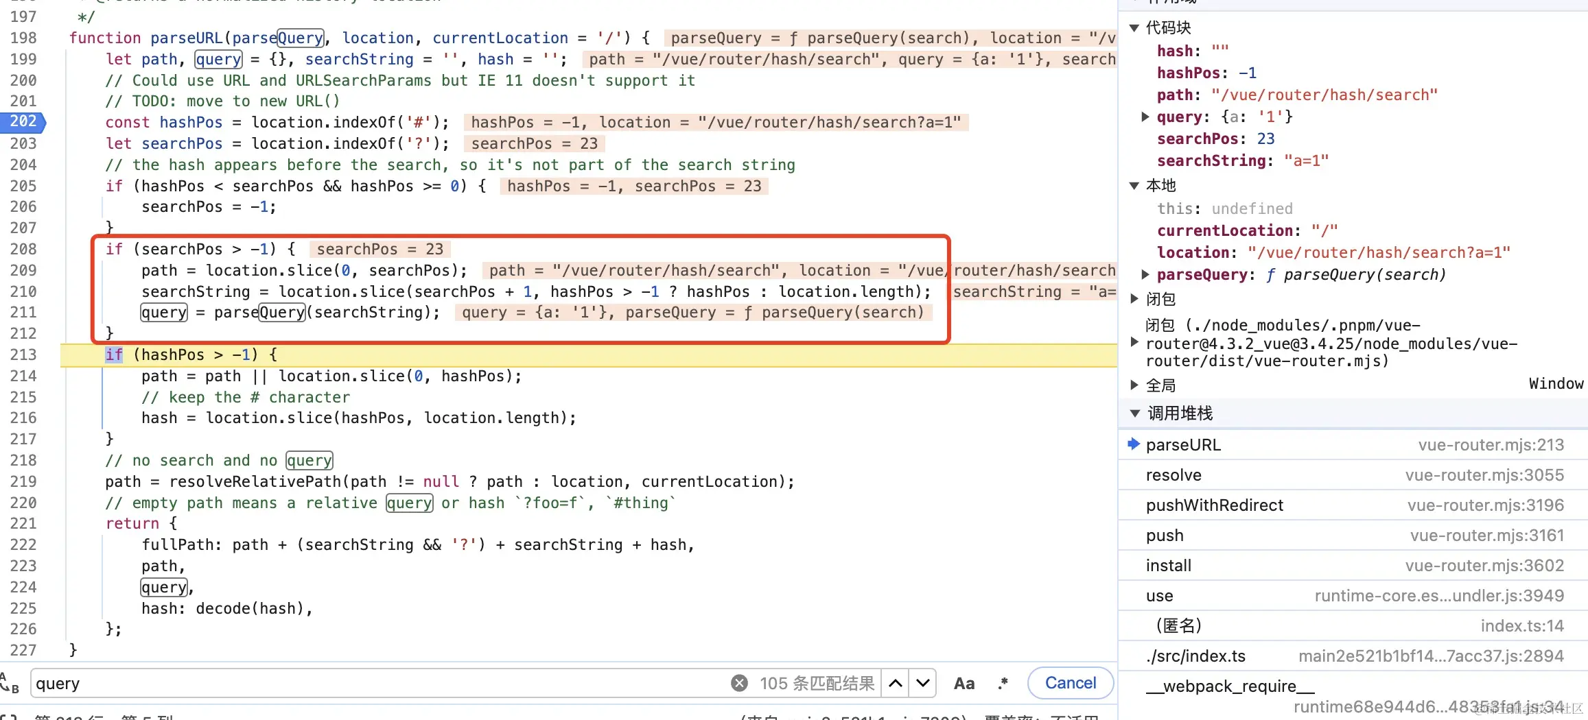1588x720 pixels.
Task: Open the vue-router.mjs:3161 source link
Action: [x=1487, y=536]
